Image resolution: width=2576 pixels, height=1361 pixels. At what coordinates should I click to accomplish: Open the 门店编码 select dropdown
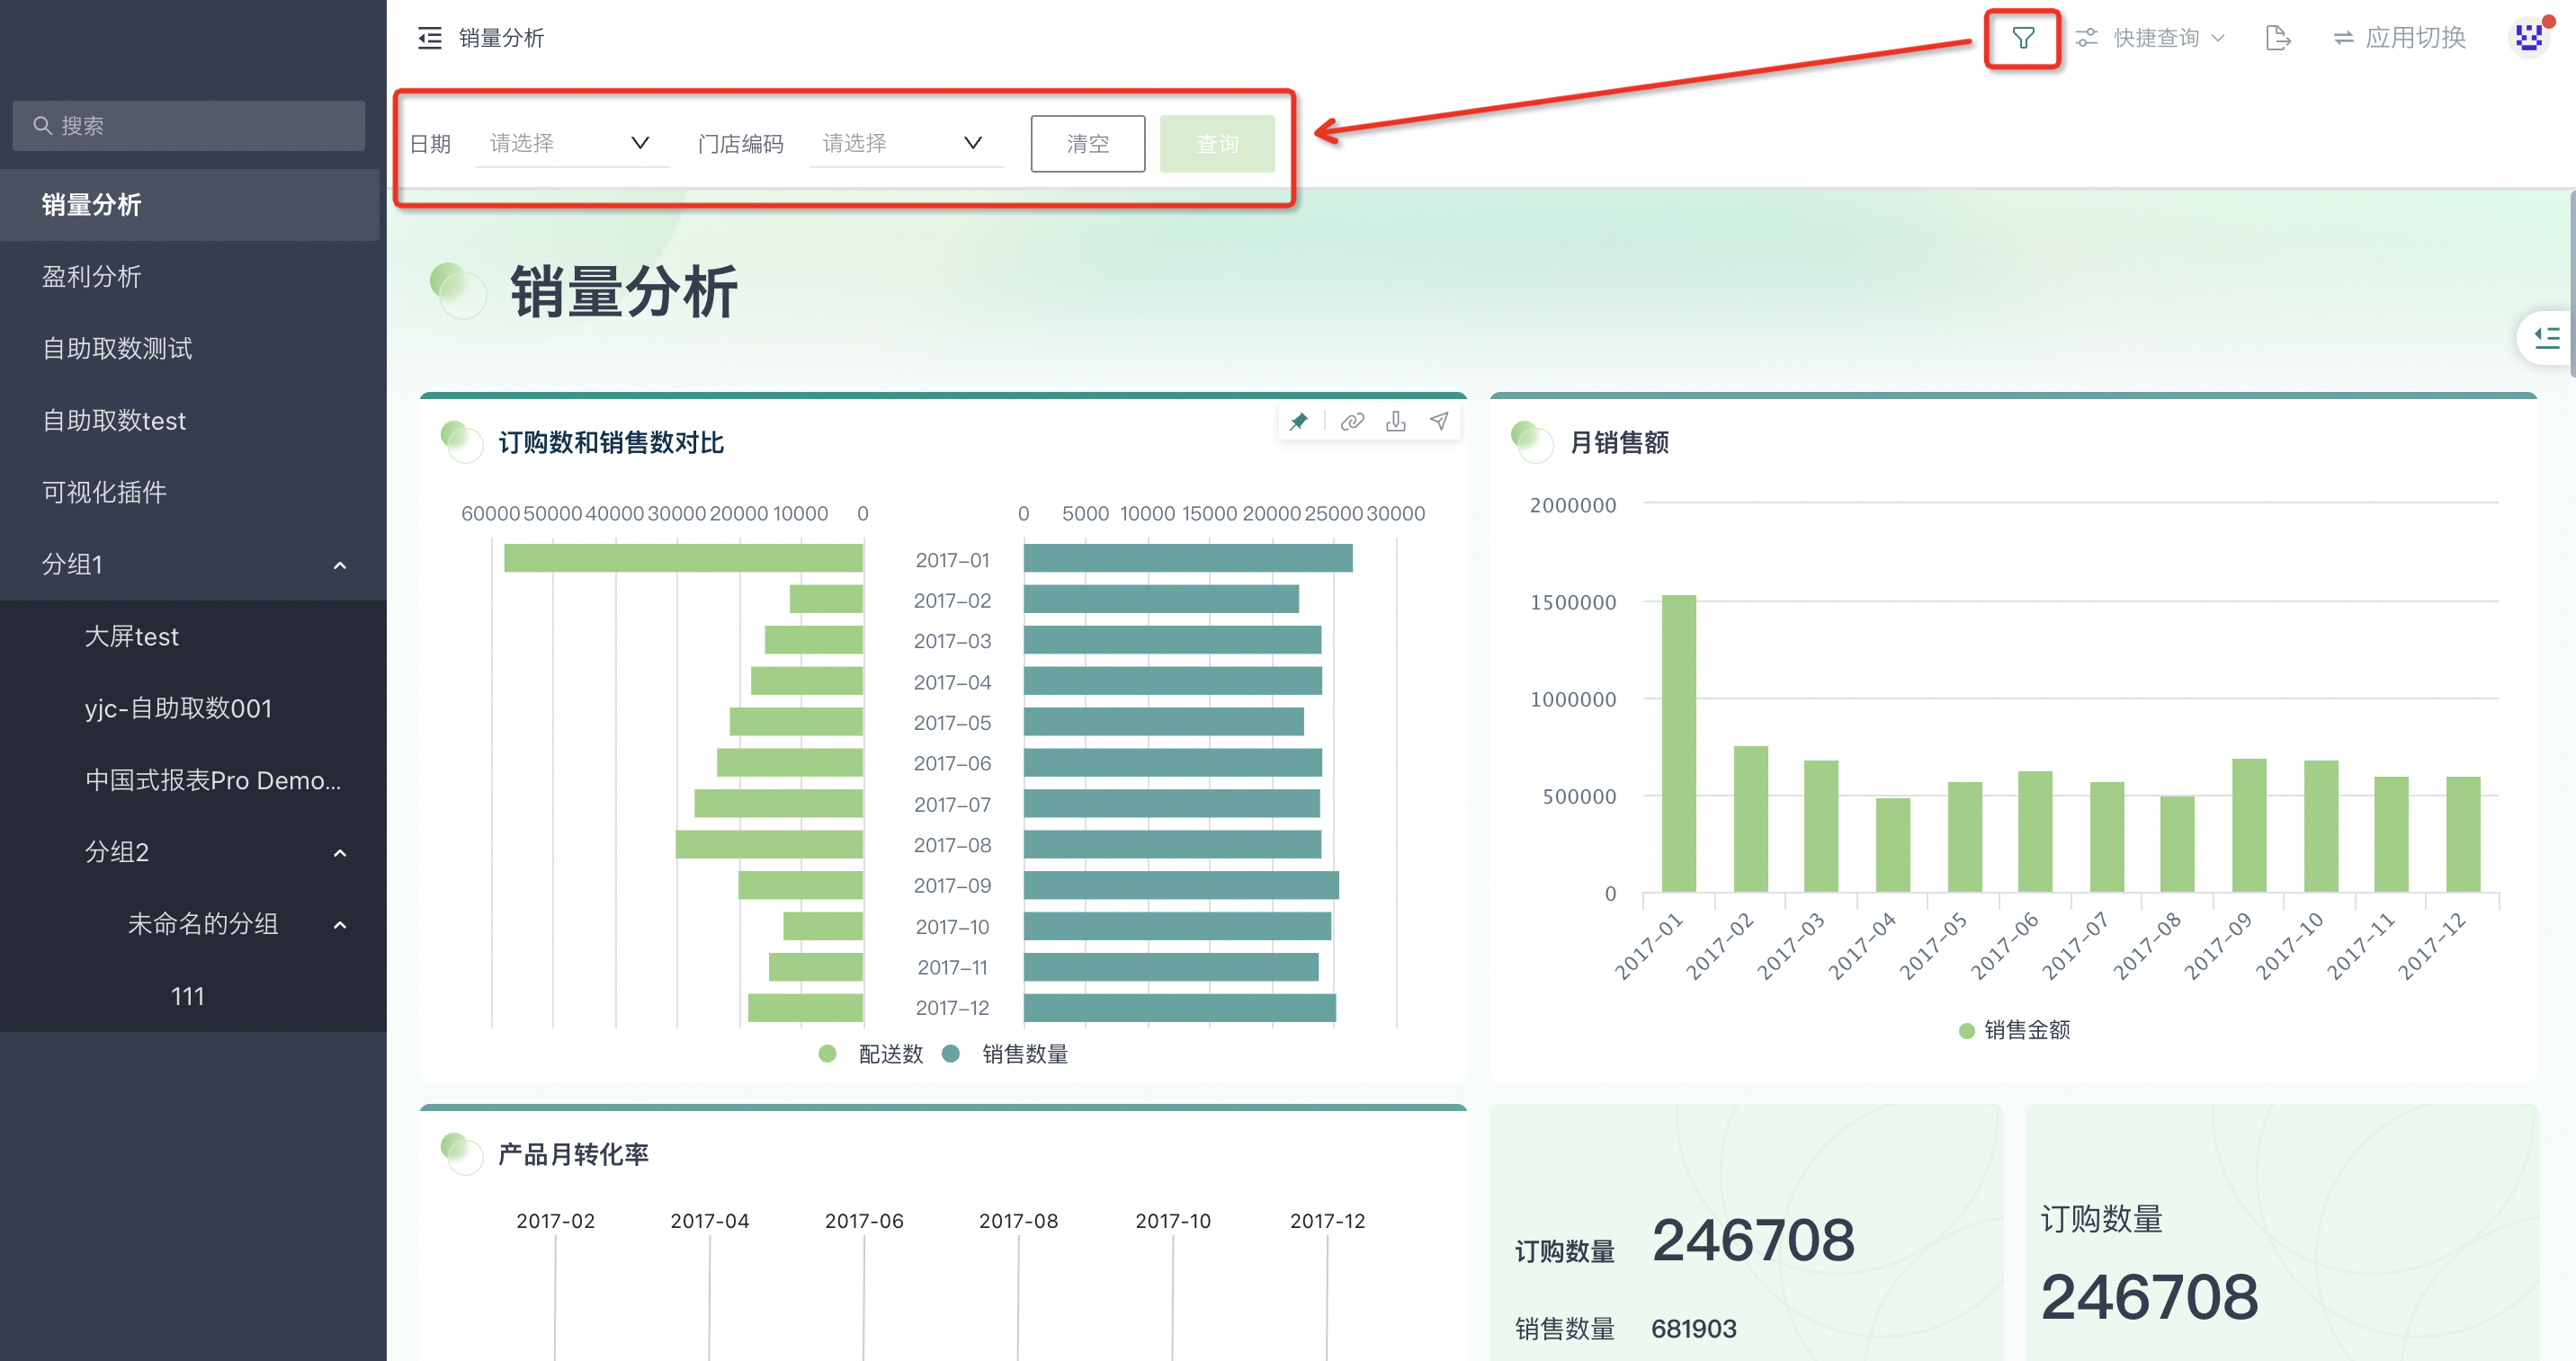pos(905,143)
